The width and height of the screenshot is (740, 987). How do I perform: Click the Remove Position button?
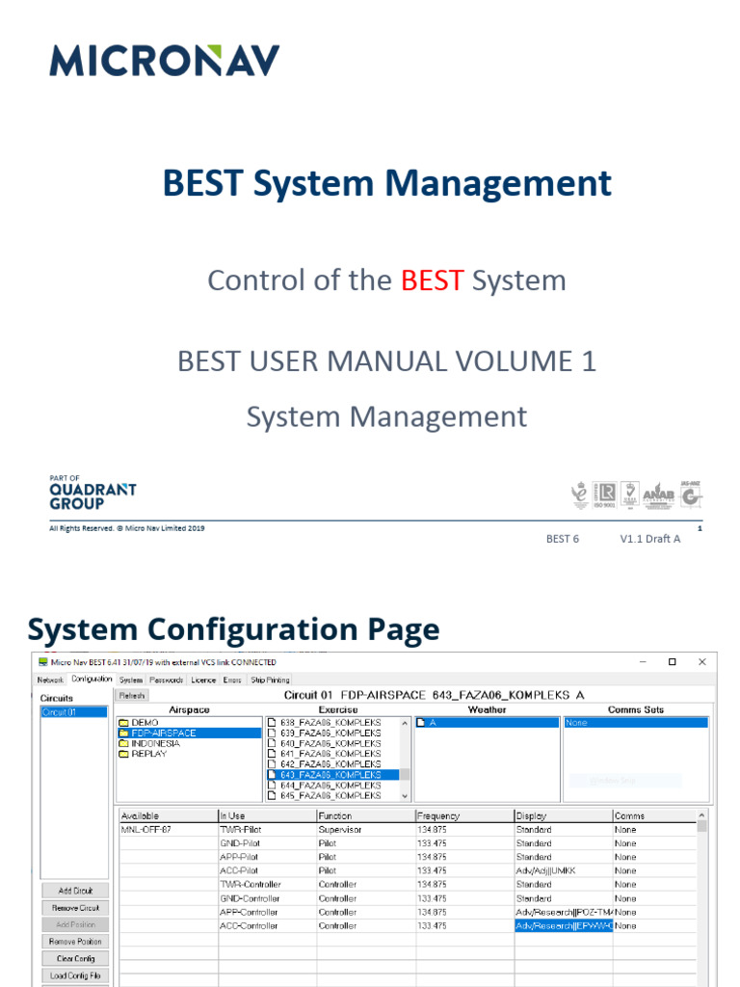point(75,942)
